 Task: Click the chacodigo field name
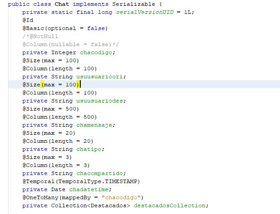click(96, 52)
